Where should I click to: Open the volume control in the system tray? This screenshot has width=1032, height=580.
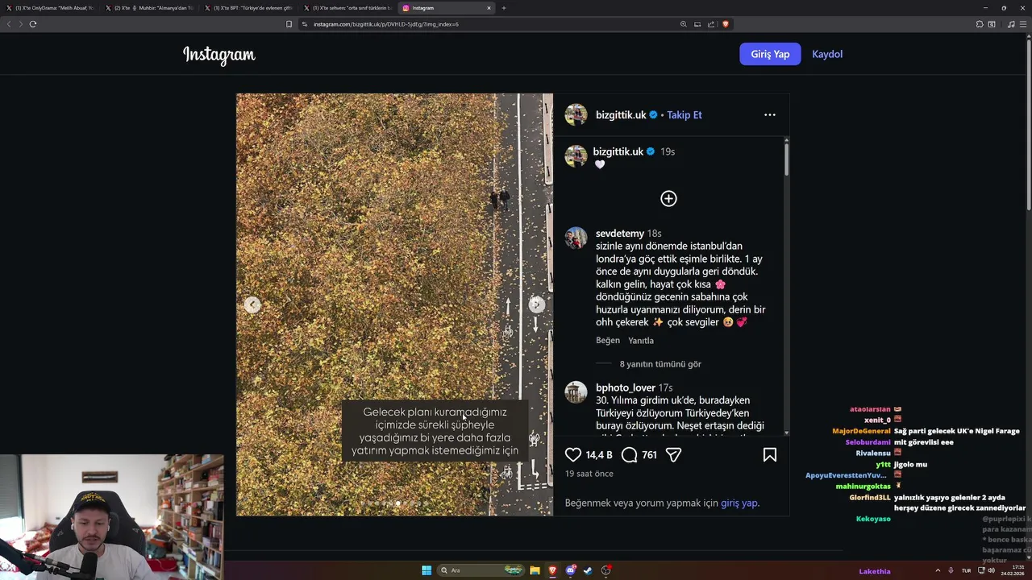click(x=991, y=570)
